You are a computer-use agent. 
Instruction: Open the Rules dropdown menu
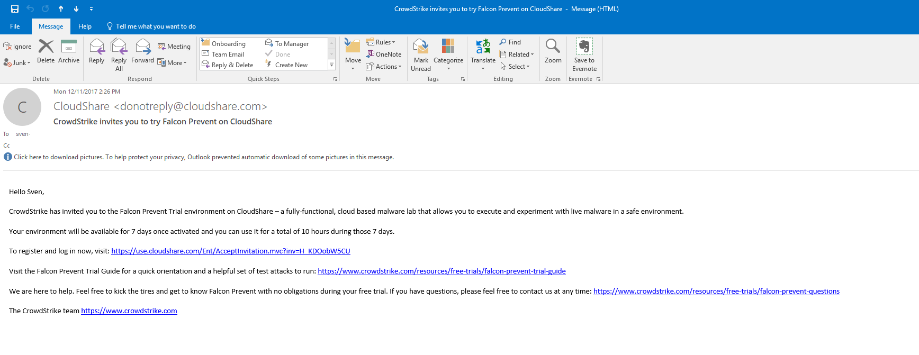click(381, 42)
